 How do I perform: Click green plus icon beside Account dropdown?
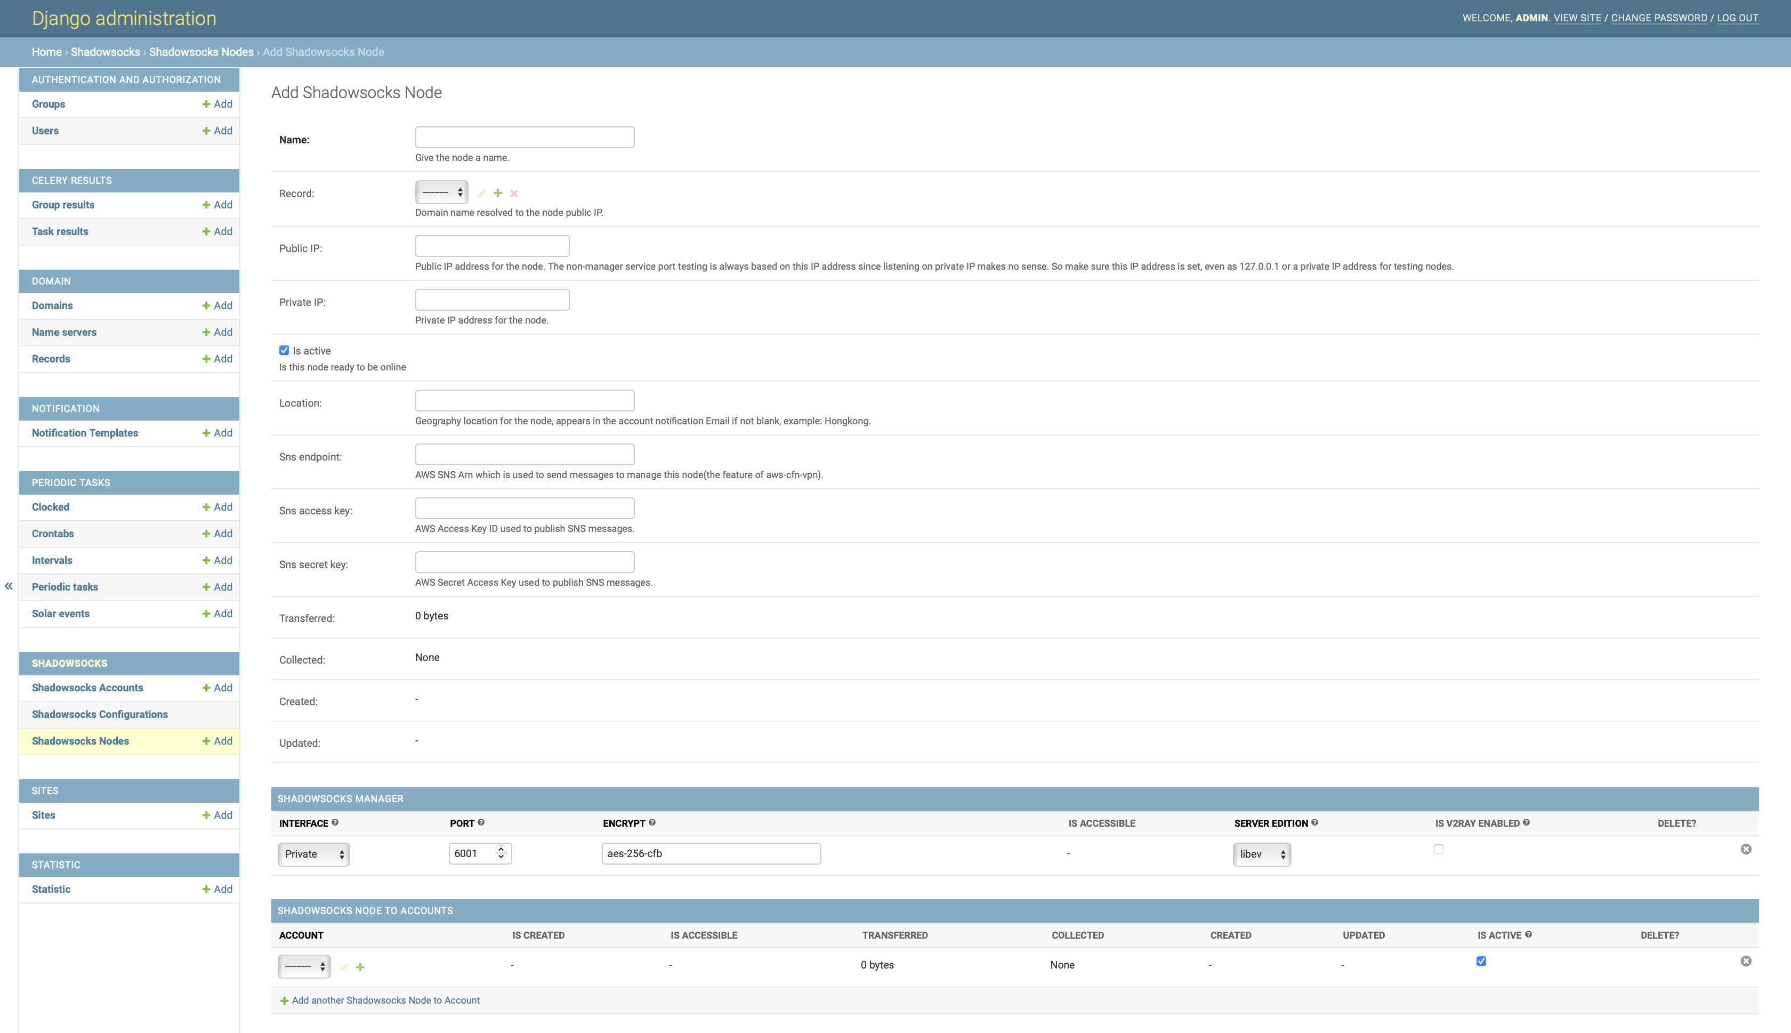pyautogui.click(x=360, y=967)
